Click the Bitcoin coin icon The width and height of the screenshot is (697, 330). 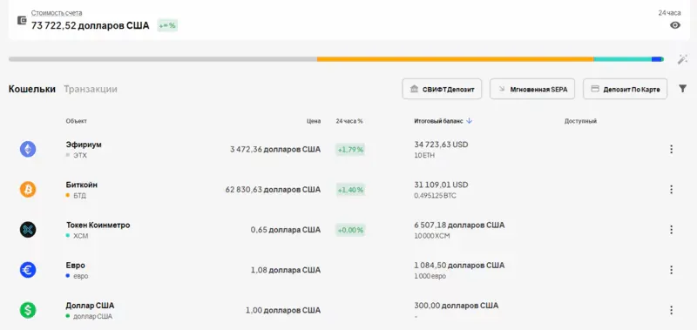pyautogui.click(x=28, y=190)
